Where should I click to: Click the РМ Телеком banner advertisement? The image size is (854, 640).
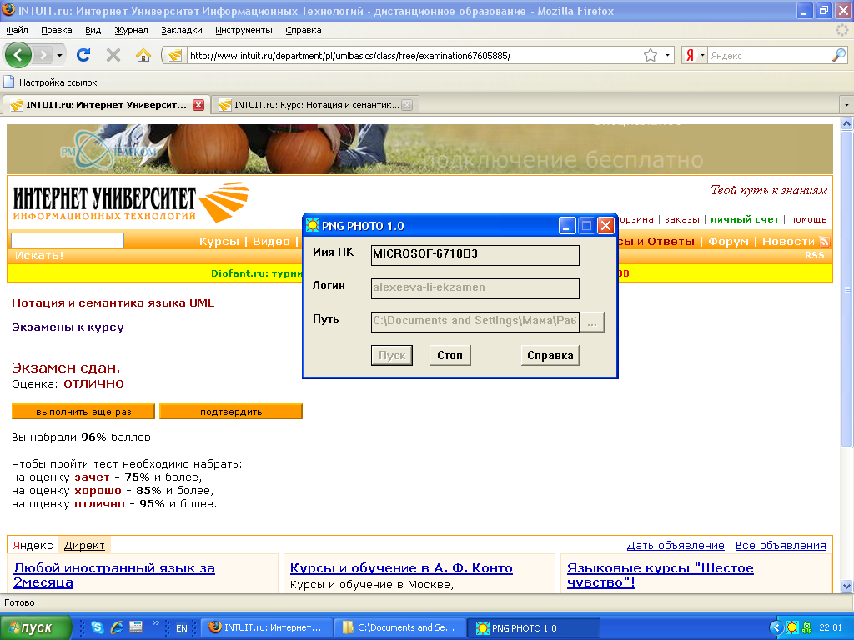[x=419, y=149]
